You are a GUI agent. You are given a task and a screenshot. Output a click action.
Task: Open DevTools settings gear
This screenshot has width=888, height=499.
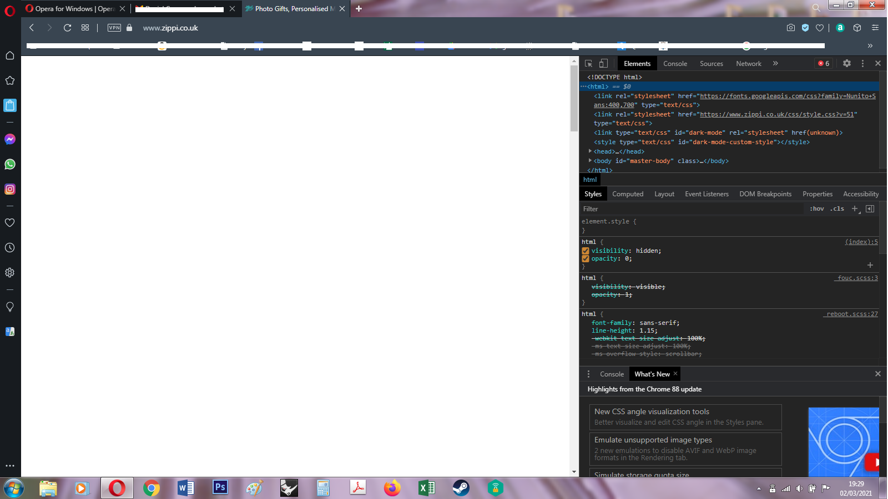coord(847,63)
